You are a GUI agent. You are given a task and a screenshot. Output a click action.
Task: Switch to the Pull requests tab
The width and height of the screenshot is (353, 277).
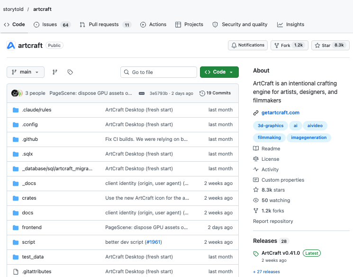pos(105,25)
